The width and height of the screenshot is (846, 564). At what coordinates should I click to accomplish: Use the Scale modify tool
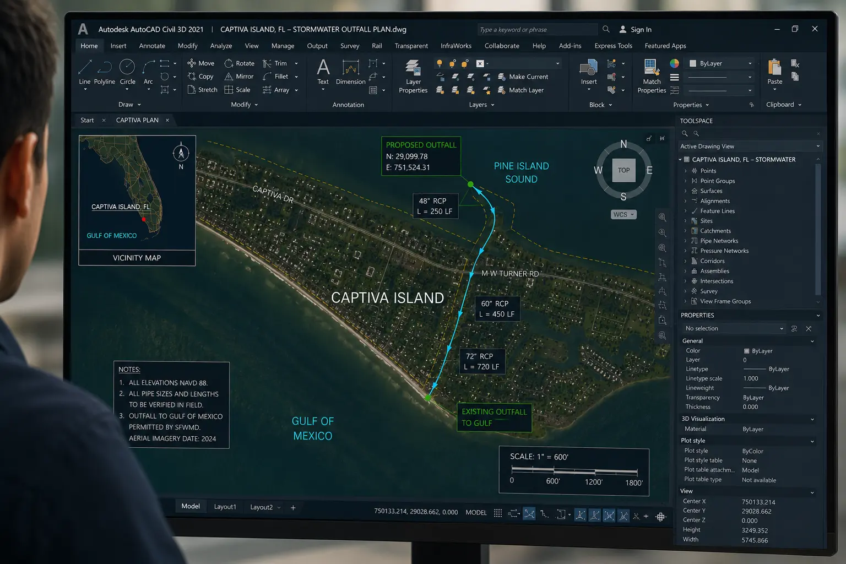coord(237,90)
